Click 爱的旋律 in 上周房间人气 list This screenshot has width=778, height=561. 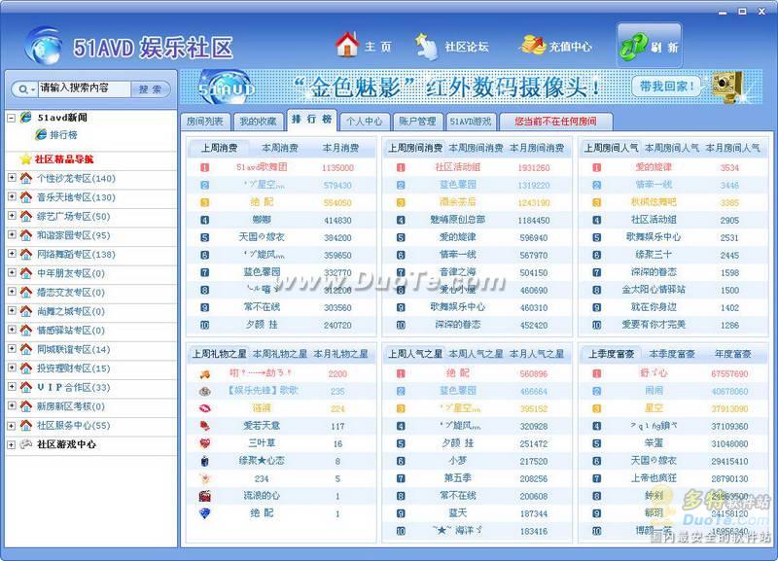[654, 167]
